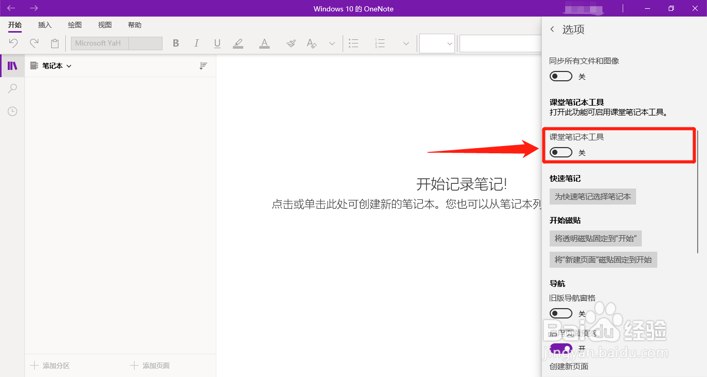Click the back arrow in title bar
Screen dimensions: 707x377
click(11, 8)
